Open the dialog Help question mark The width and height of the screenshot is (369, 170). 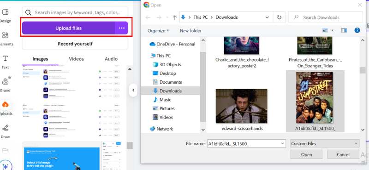[x=357, y=30]
